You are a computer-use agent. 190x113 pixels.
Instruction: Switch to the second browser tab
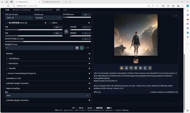[54, 2]
